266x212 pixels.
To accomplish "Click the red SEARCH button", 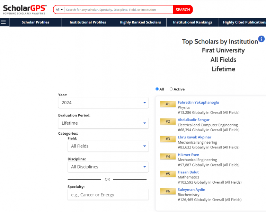I will pos(183,10).
